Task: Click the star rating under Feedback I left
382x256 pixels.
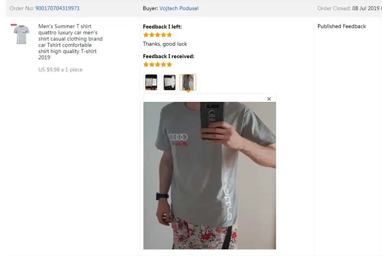Action: (x=158, y=35)
